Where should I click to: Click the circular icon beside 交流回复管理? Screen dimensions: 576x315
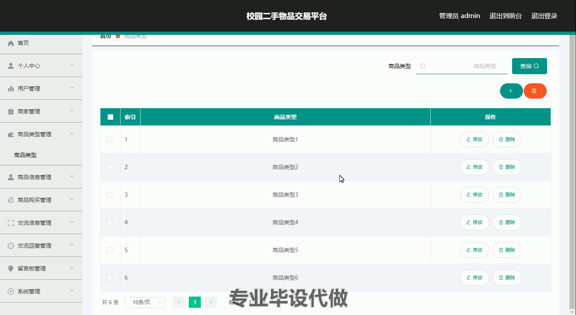pyautogui.click(x=11, y=246)
